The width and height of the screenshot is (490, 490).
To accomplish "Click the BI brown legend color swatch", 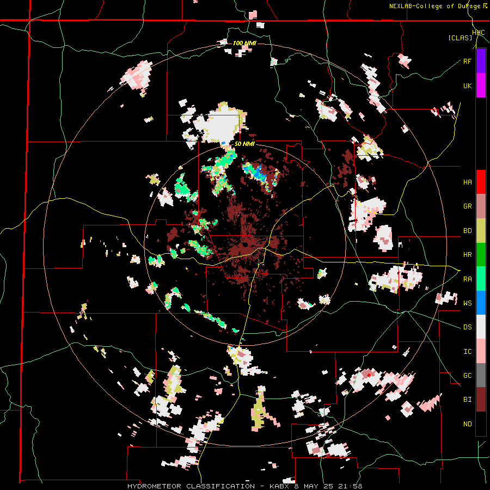I will [x=481, y=400].
